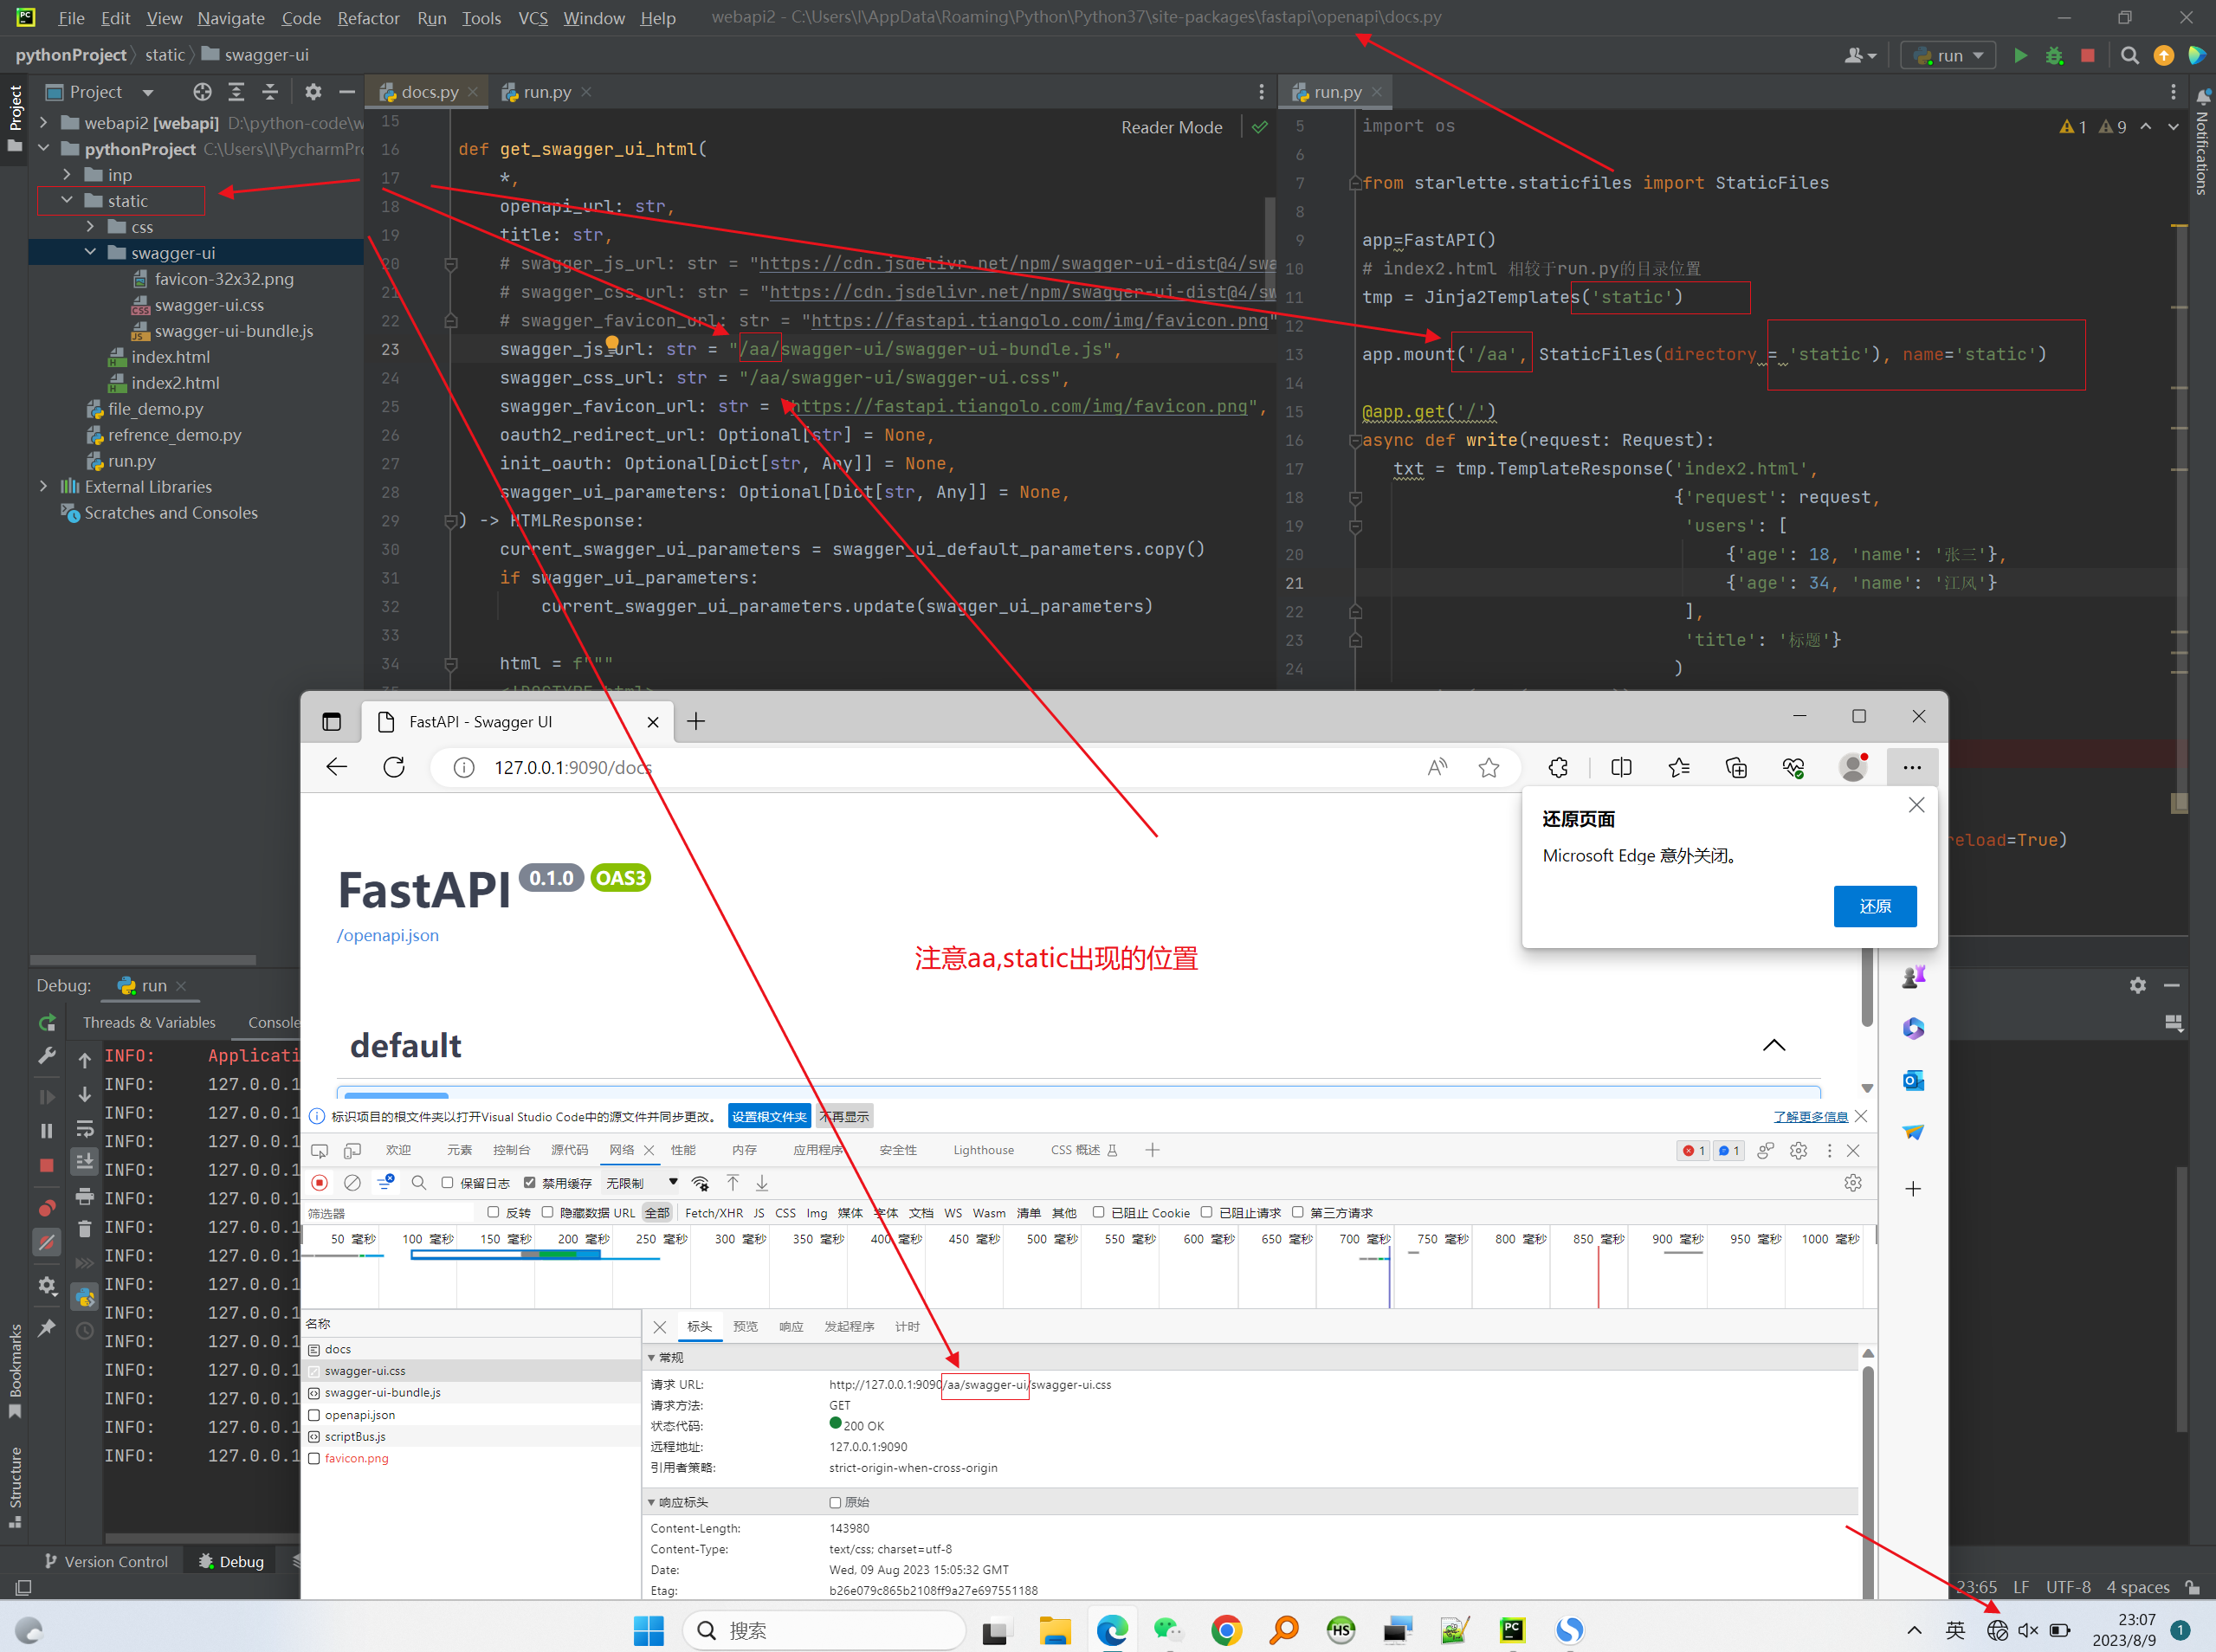Switch to the run.py editor tab

click(x=546, y=92)
